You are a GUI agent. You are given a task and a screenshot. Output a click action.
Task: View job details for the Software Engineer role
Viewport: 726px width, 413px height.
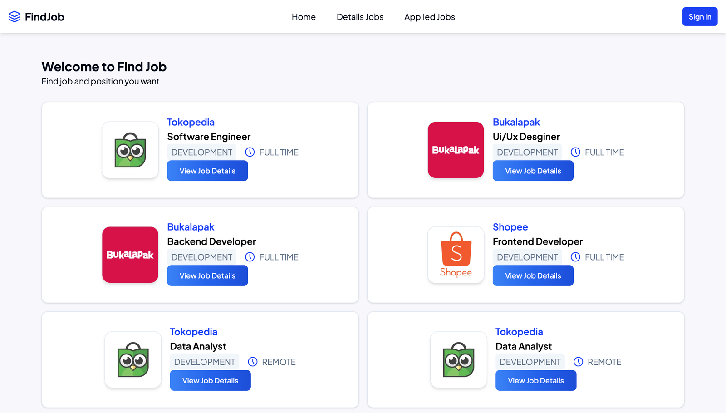click(207, 171)
